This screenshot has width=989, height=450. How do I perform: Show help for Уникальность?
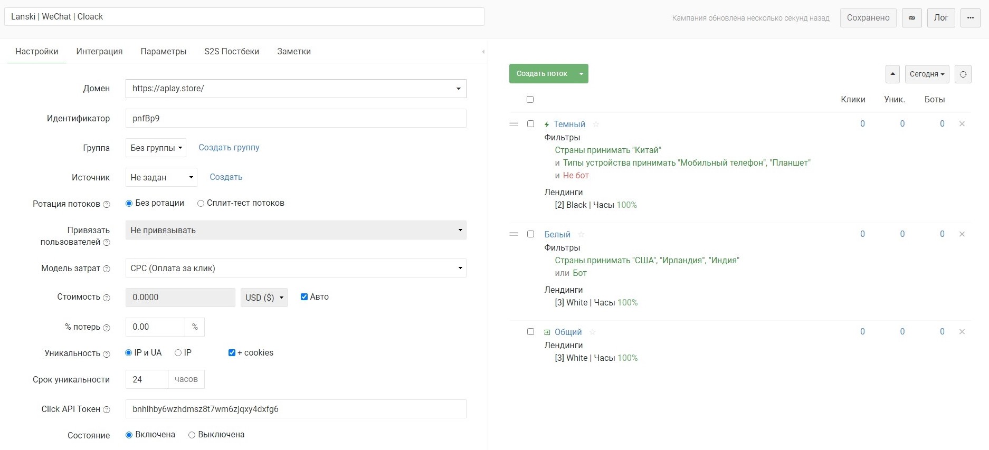coord(107,354)
